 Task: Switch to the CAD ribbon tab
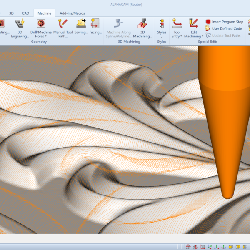click(x=25, y=13)
